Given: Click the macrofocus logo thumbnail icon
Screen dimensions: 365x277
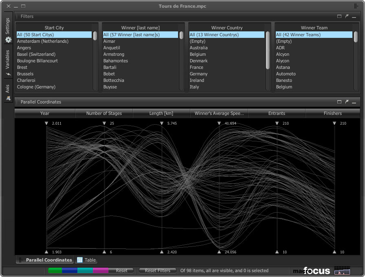Looking at the screenshot, I should tap(342, 270).
